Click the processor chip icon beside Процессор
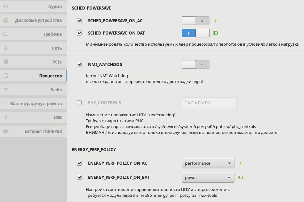 pos(6,76)
